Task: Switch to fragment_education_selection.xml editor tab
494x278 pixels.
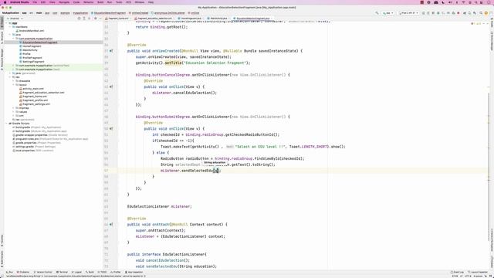Action: tap(154, 19)
